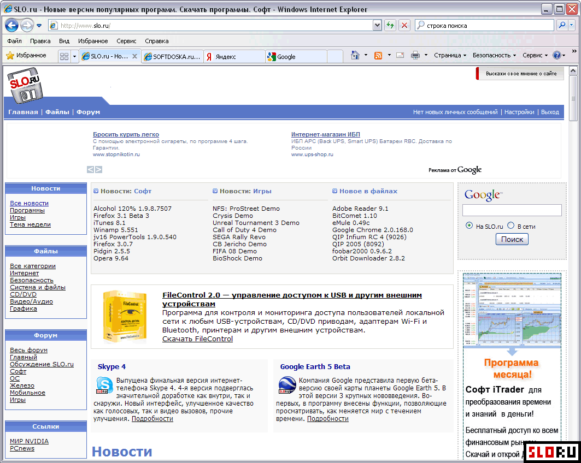This screenshot has width=581, height=463.
Task: Click the Выход logout link
Action: click(x=550, y=112)
